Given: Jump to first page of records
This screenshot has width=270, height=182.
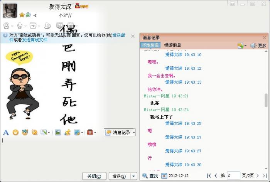Looking at the screenshot, I should coord(209,175).
